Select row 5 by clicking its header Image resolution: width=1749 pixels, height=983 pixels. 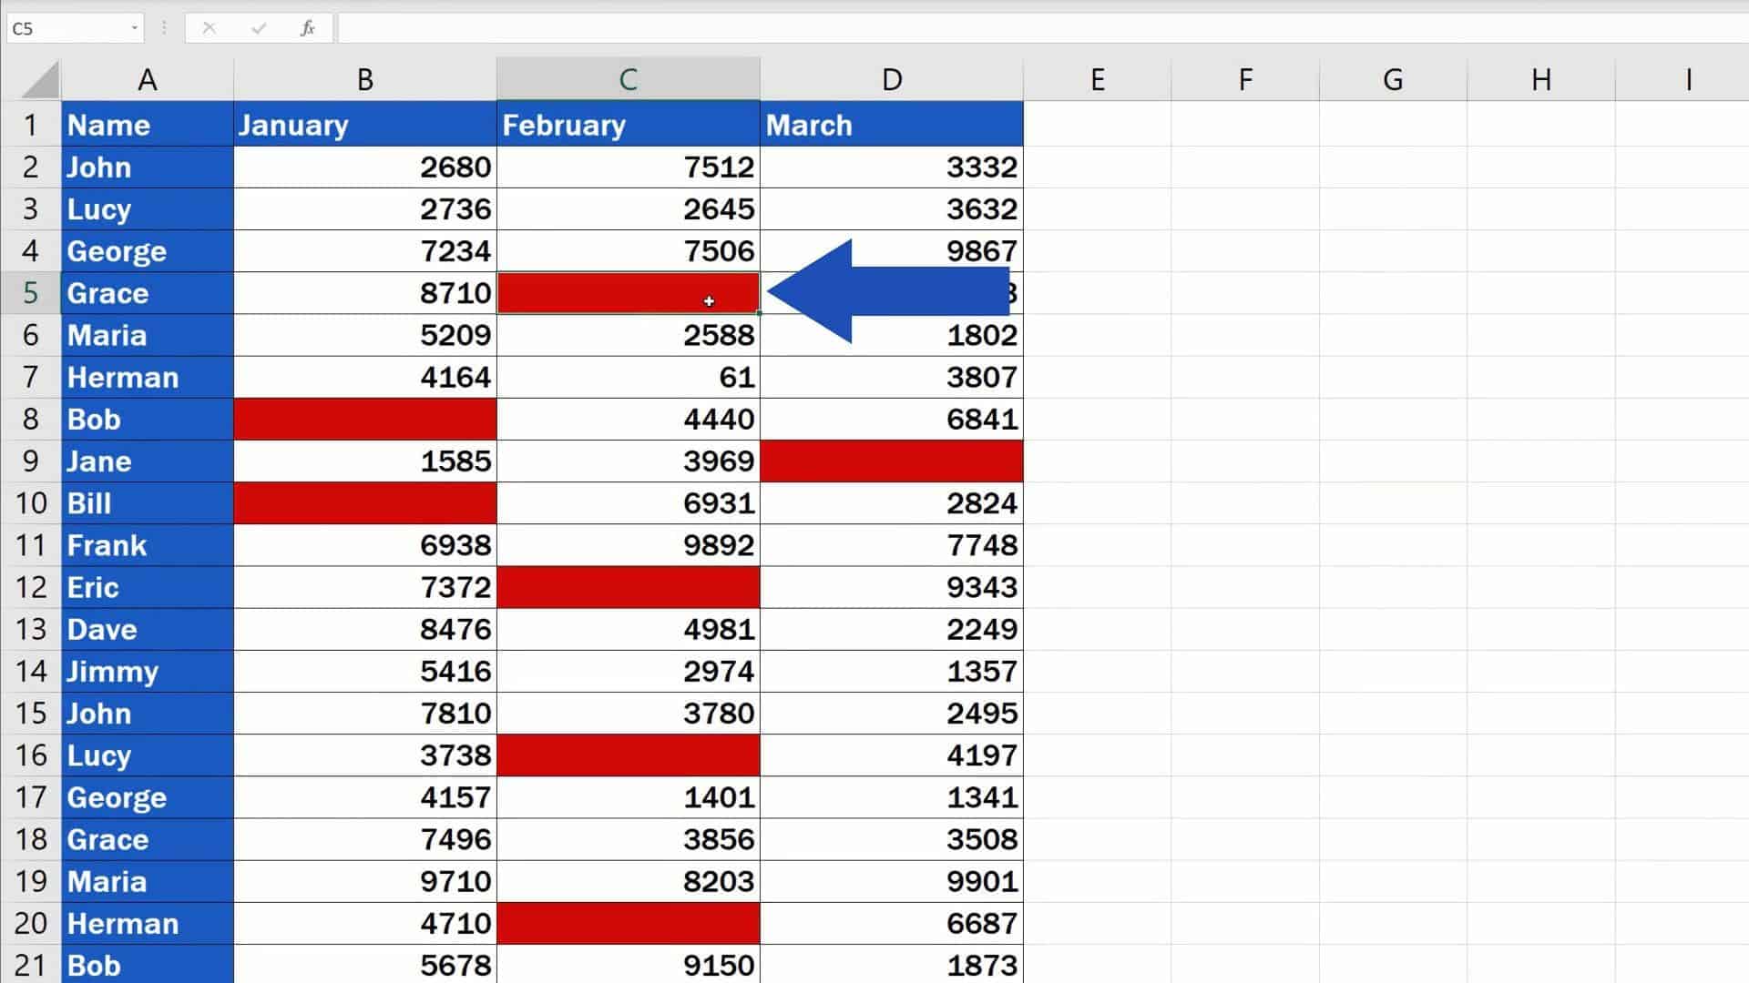(x=30, y=293)
